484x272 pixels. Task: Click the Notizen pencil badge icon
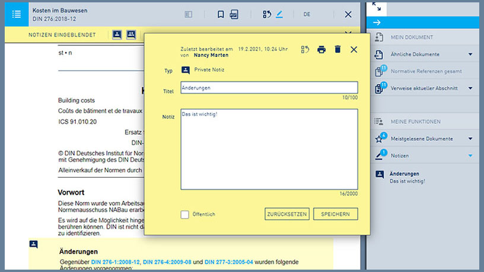[380, 155]
